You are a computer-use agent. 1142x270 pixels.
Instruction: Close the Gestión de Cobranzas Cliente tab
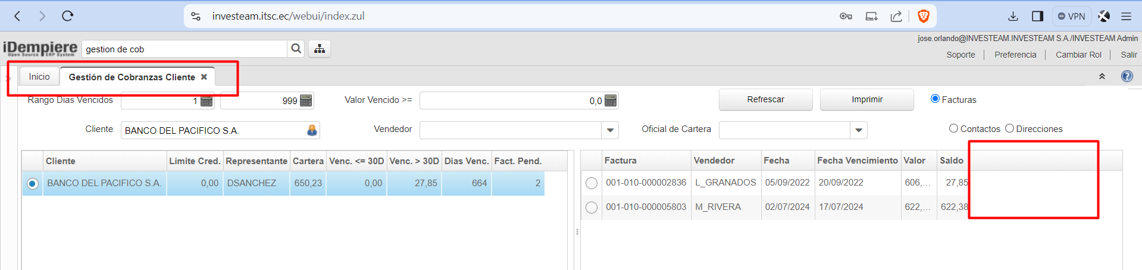pyautogui.click(x=204, y=77)
